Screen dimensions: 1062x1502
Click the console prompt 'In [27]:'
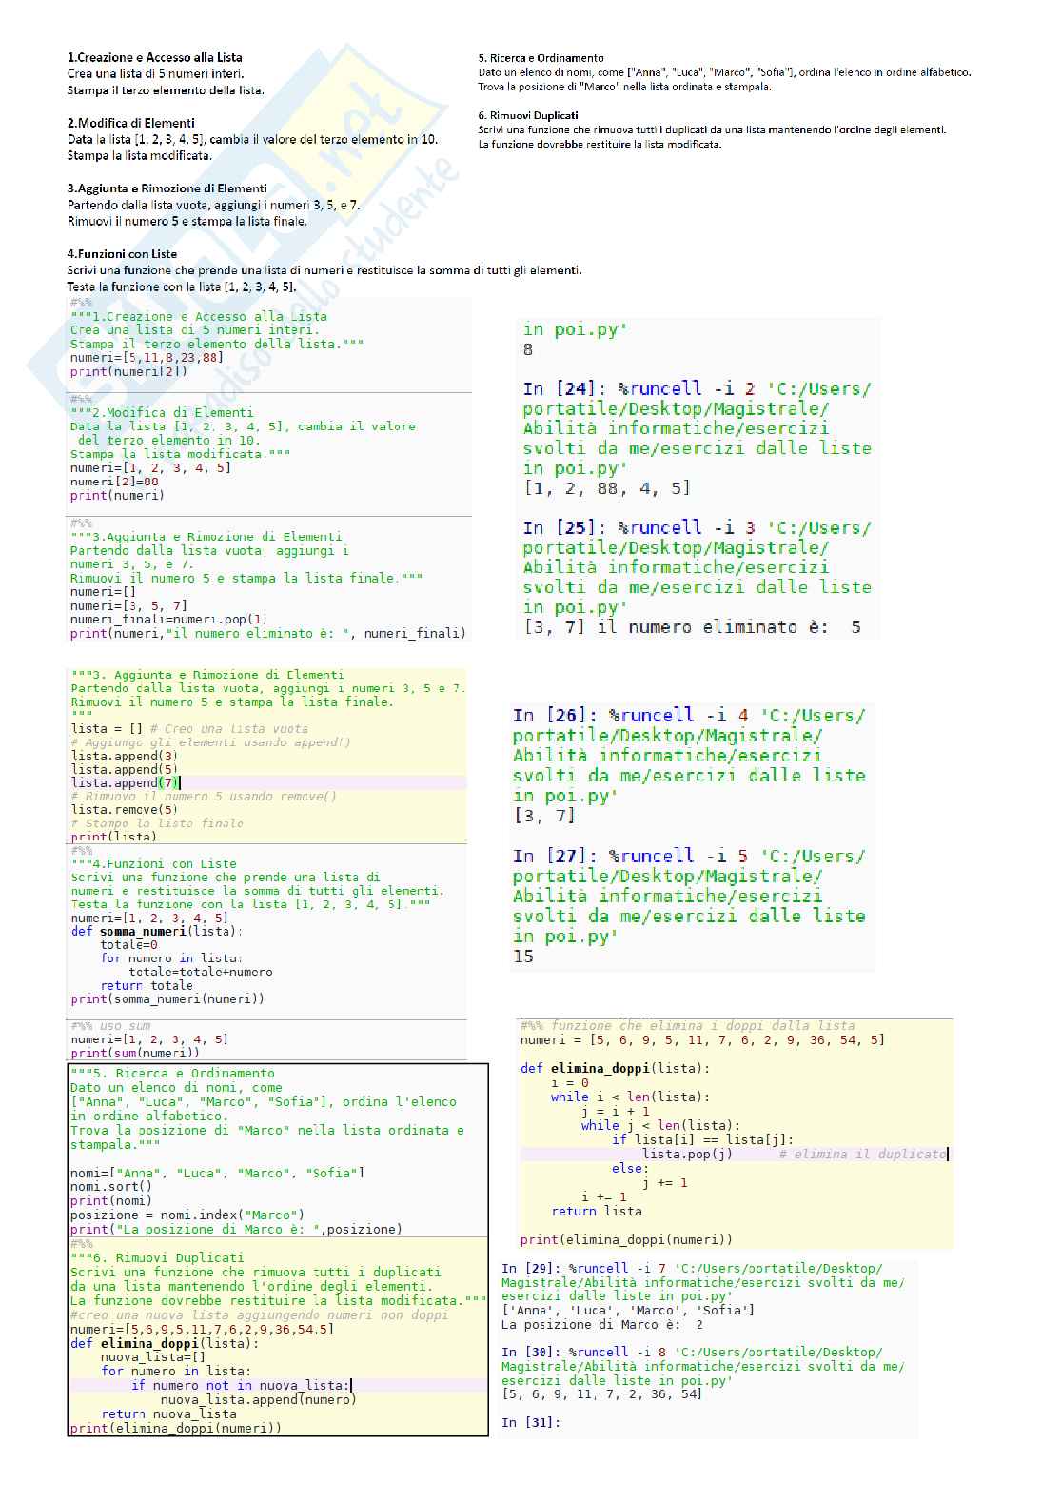tap(556, 856)
